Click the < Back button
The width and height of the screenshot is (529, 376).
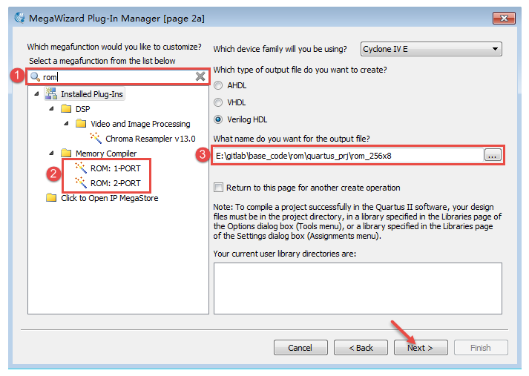pos(361,348)
